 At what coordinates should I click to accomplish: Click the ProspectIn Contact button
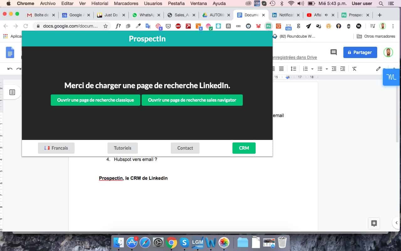(x=185, y=148)
